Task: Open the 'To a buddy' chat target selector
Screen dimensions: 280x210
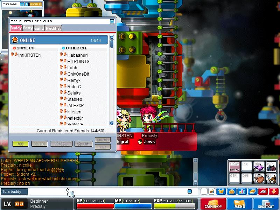Action: coord(14,191)
